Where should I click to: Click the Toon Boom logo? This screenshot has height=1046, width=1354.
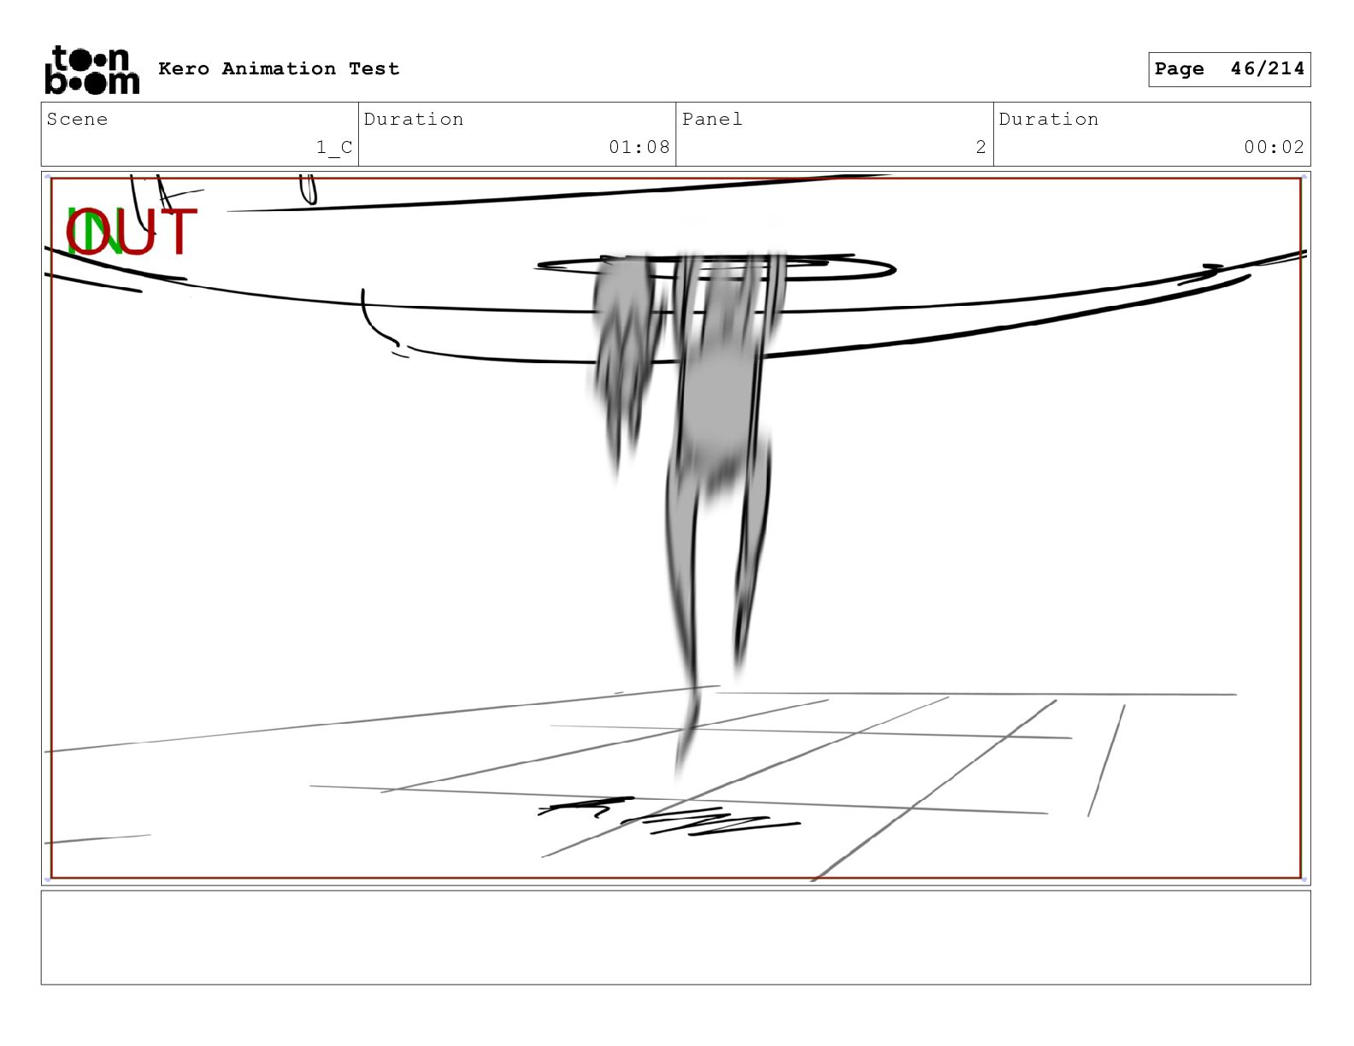[92, 69]
